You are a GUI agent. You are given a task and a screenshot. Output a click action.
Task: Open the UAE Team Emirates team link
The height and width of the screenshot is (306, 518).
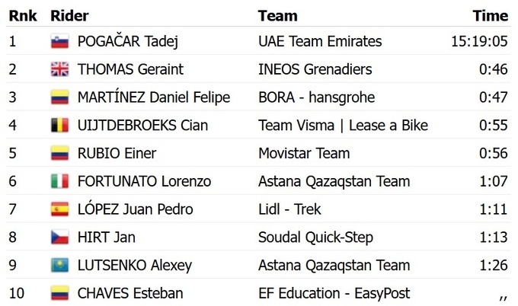[x=320, y=42]
